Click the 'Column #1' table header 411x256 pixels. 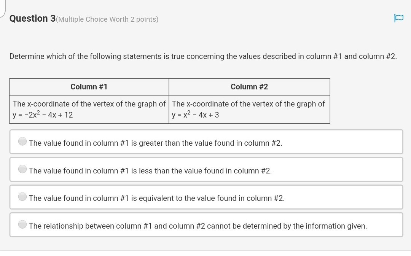[x=89, y=87]
